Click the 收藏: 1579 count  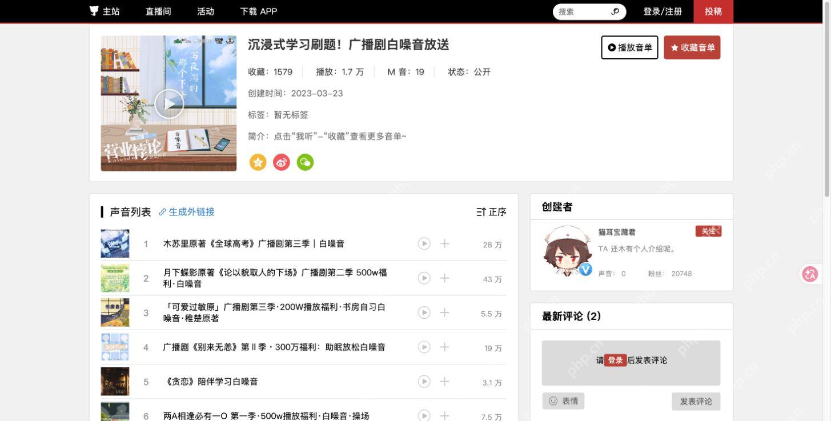(x=270, y=72)
